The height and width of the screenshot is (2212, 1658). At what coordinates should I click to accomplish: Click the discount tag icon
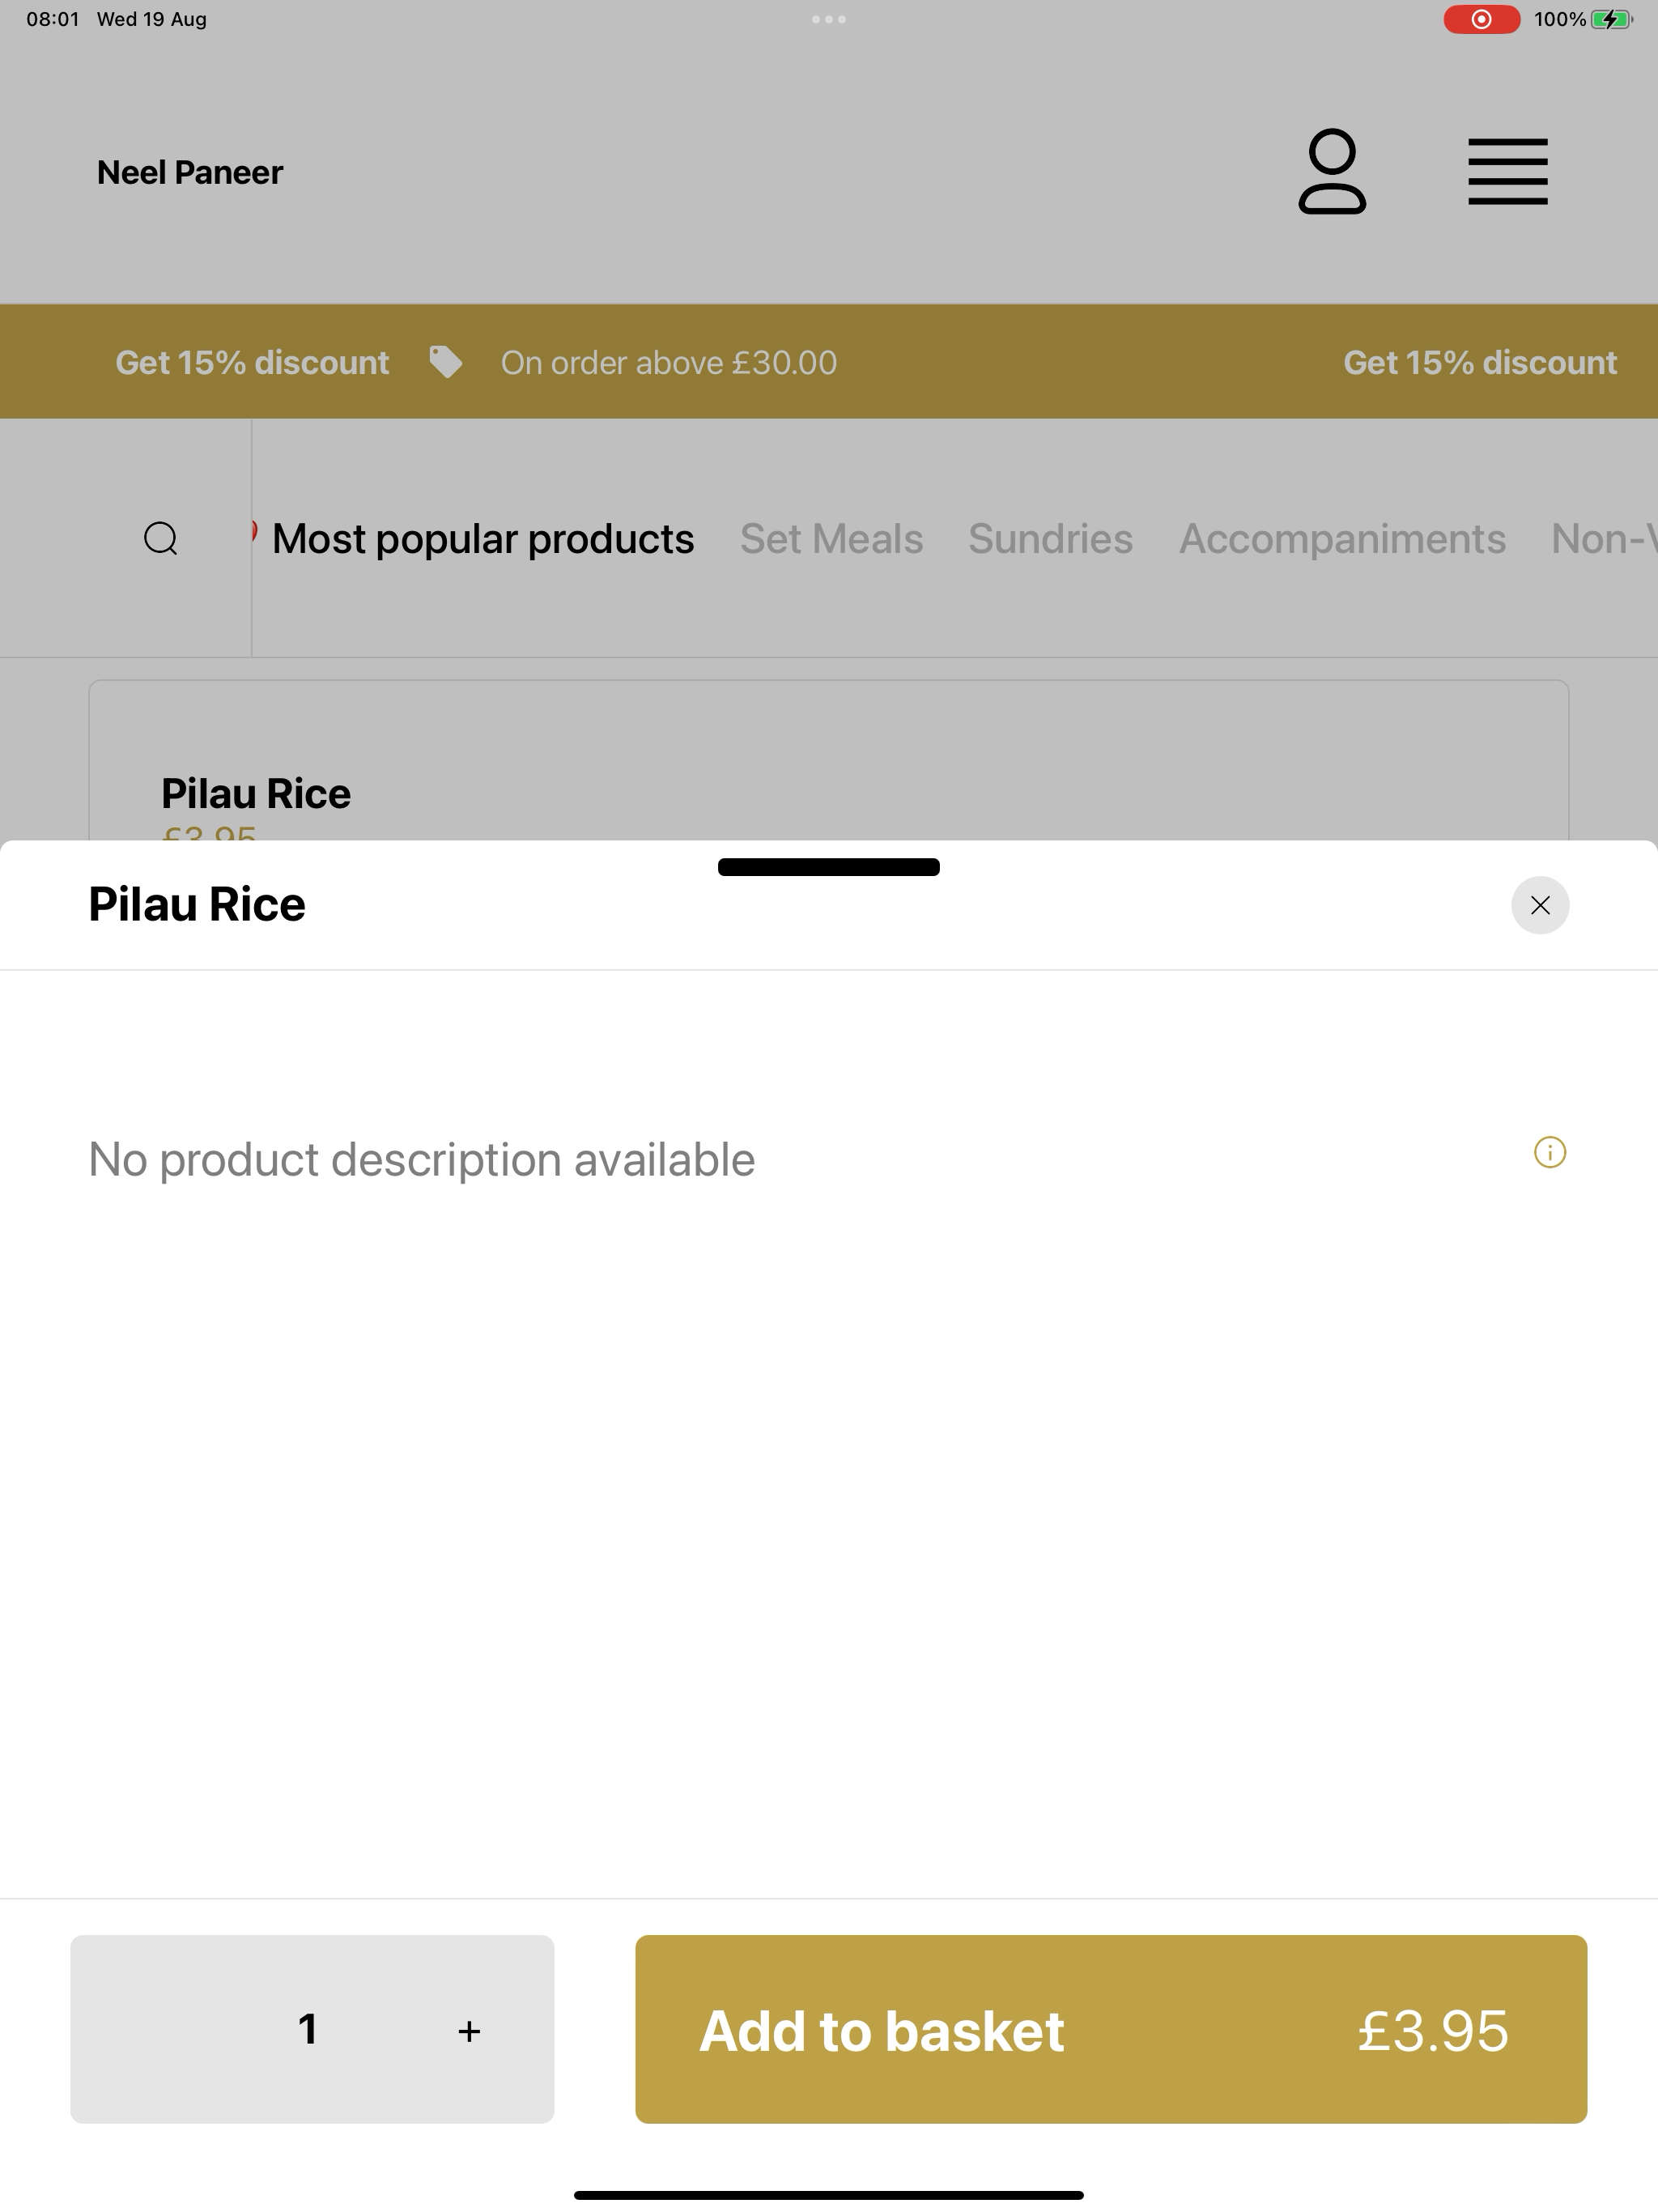(x=446, y=362)
